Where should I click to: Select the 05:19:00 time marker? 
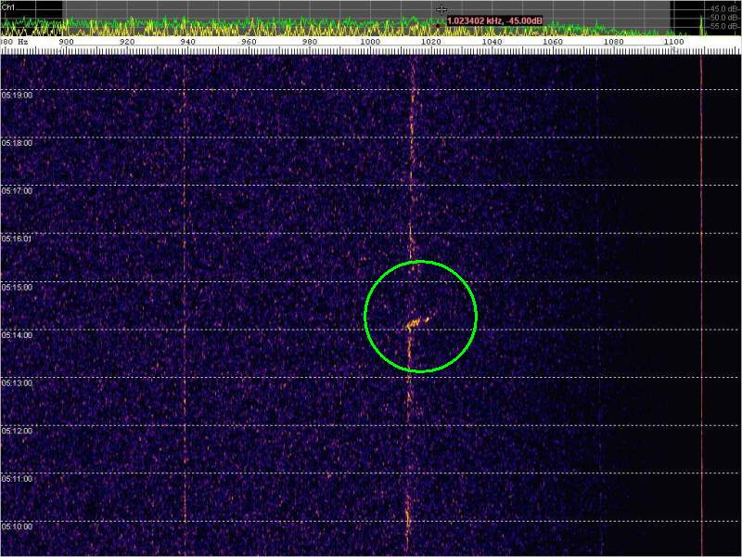(x=17, y=95)
